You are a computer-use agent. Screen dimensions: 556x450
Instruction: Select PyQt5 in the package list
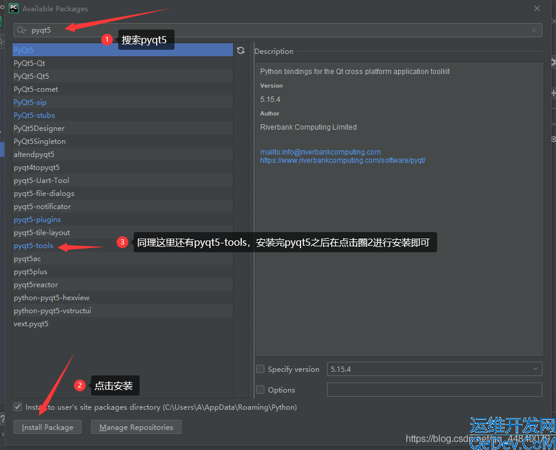click(x=122, y=50)
